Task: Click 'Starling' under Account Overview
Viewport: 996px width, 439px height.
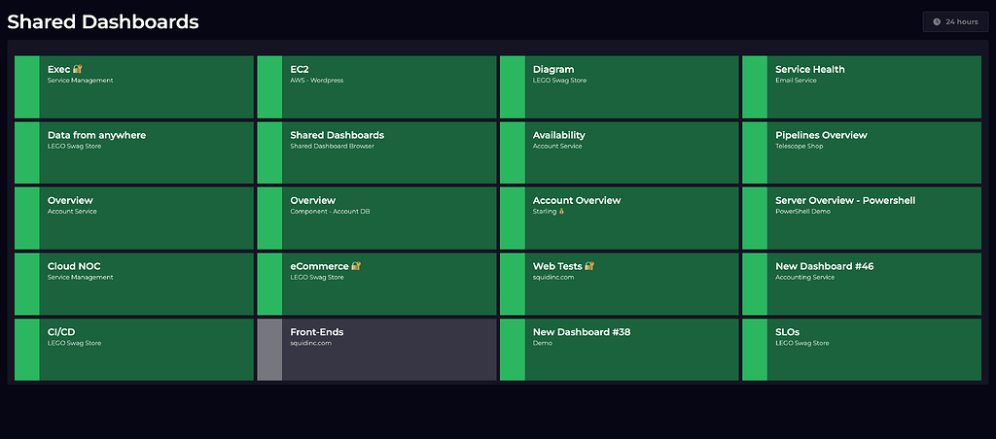Action: pyautogui.click(x=545, y=212)
